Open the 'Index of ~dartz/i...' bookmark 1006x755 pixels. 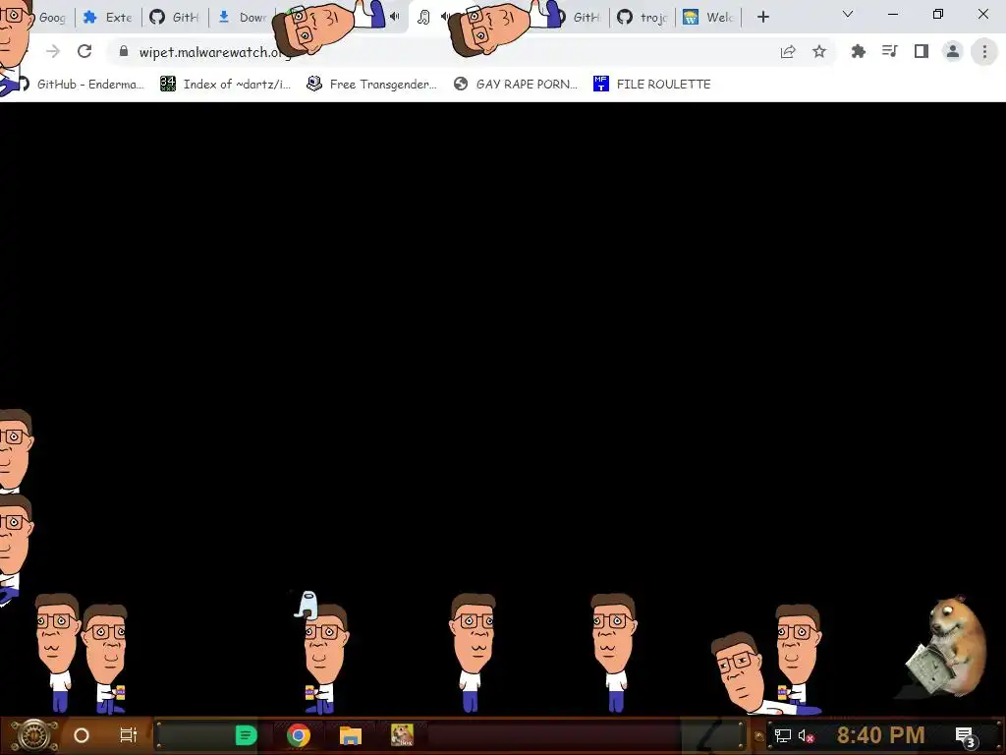pyautogui.click(x=225, y=85)
